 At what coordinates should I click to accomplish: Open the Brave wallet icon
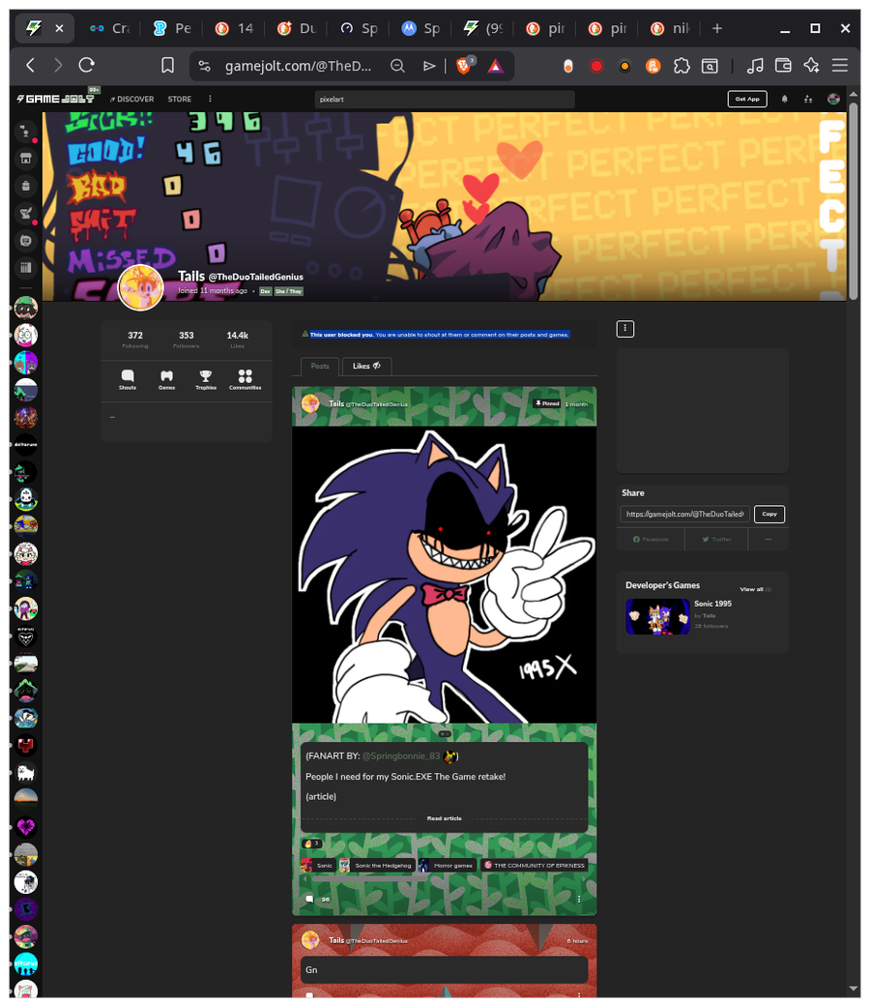pyautogui.click(x=783, y=66)
